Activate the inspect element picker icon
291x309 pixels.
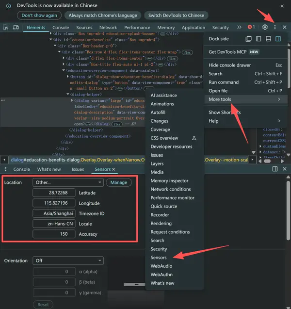6,27
